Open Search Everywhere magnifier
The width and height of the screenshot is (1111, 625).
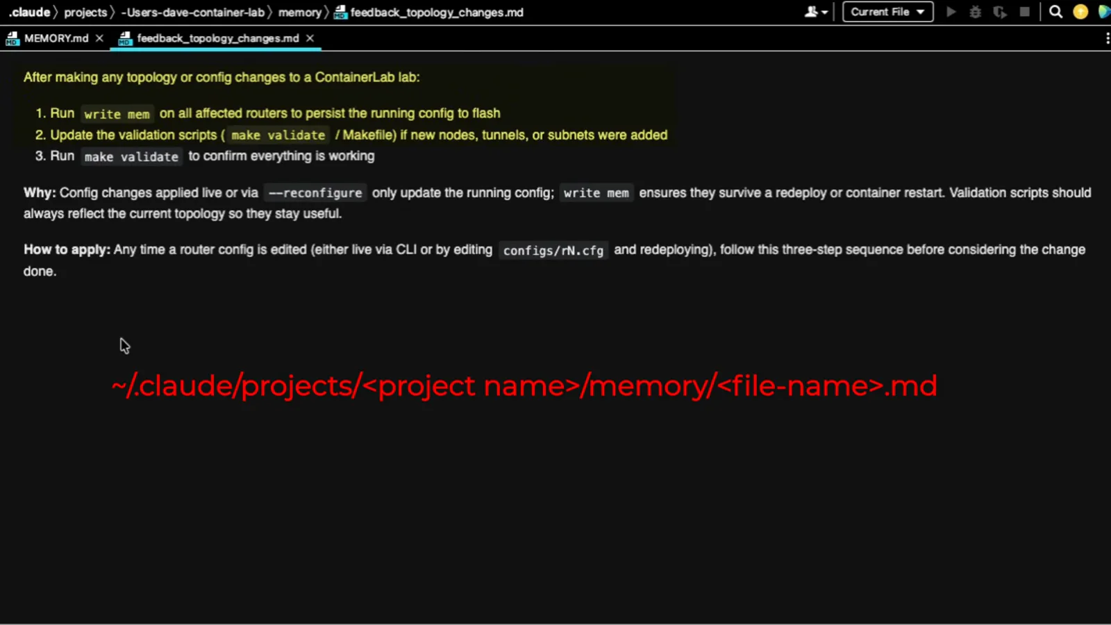coord(1055,12)
